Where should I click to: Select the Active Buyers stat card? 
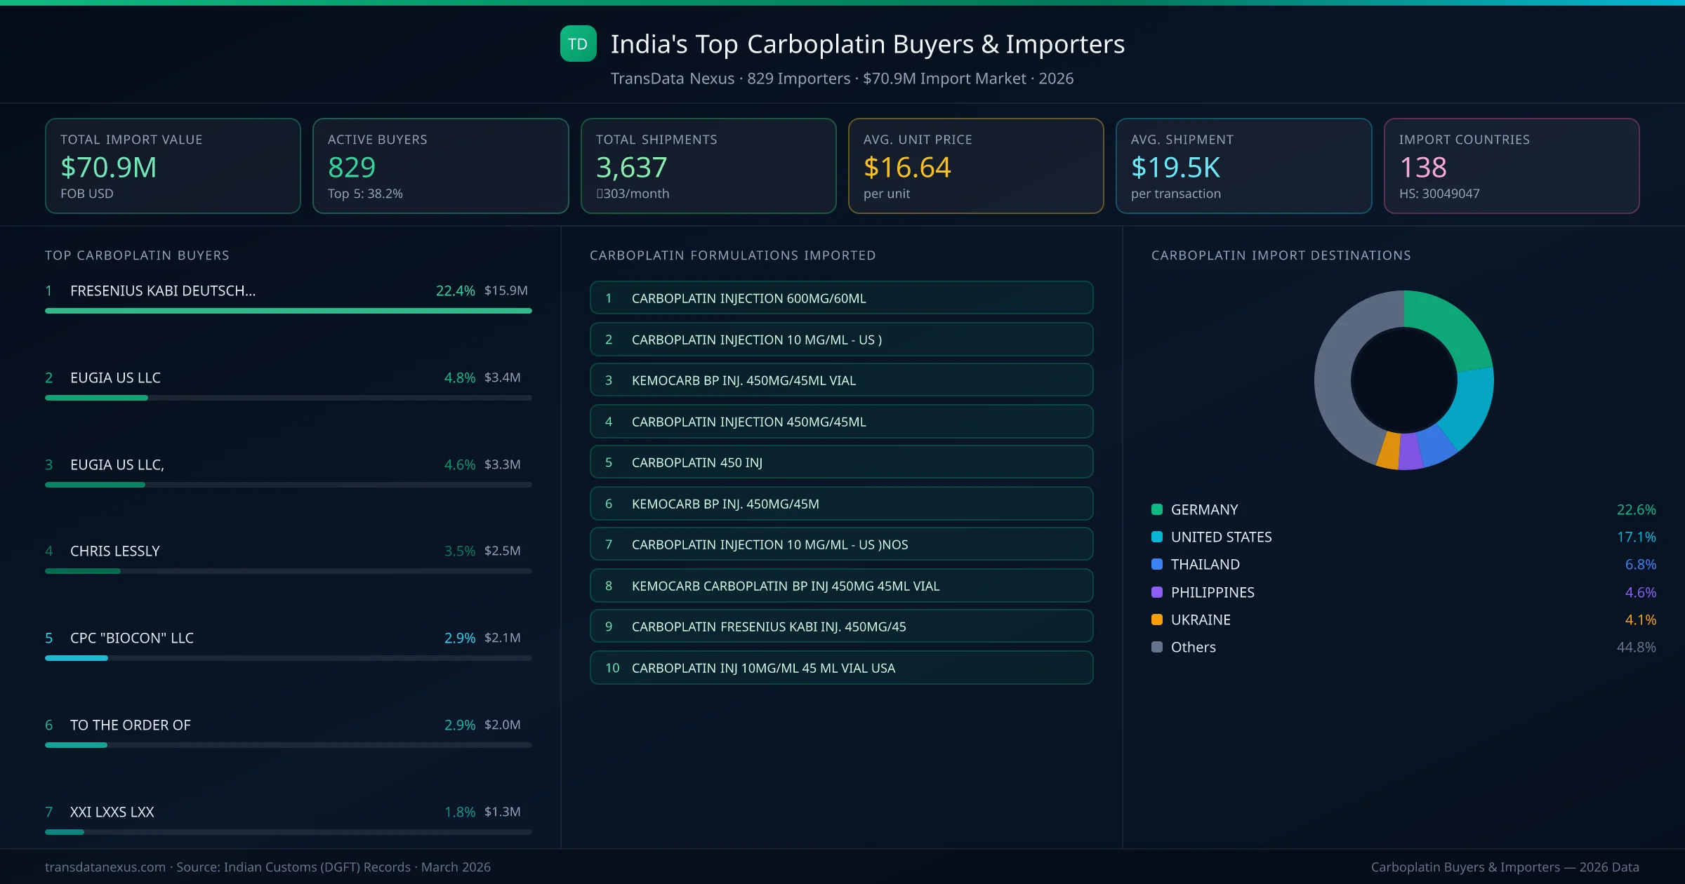click(x=440, y=166)
